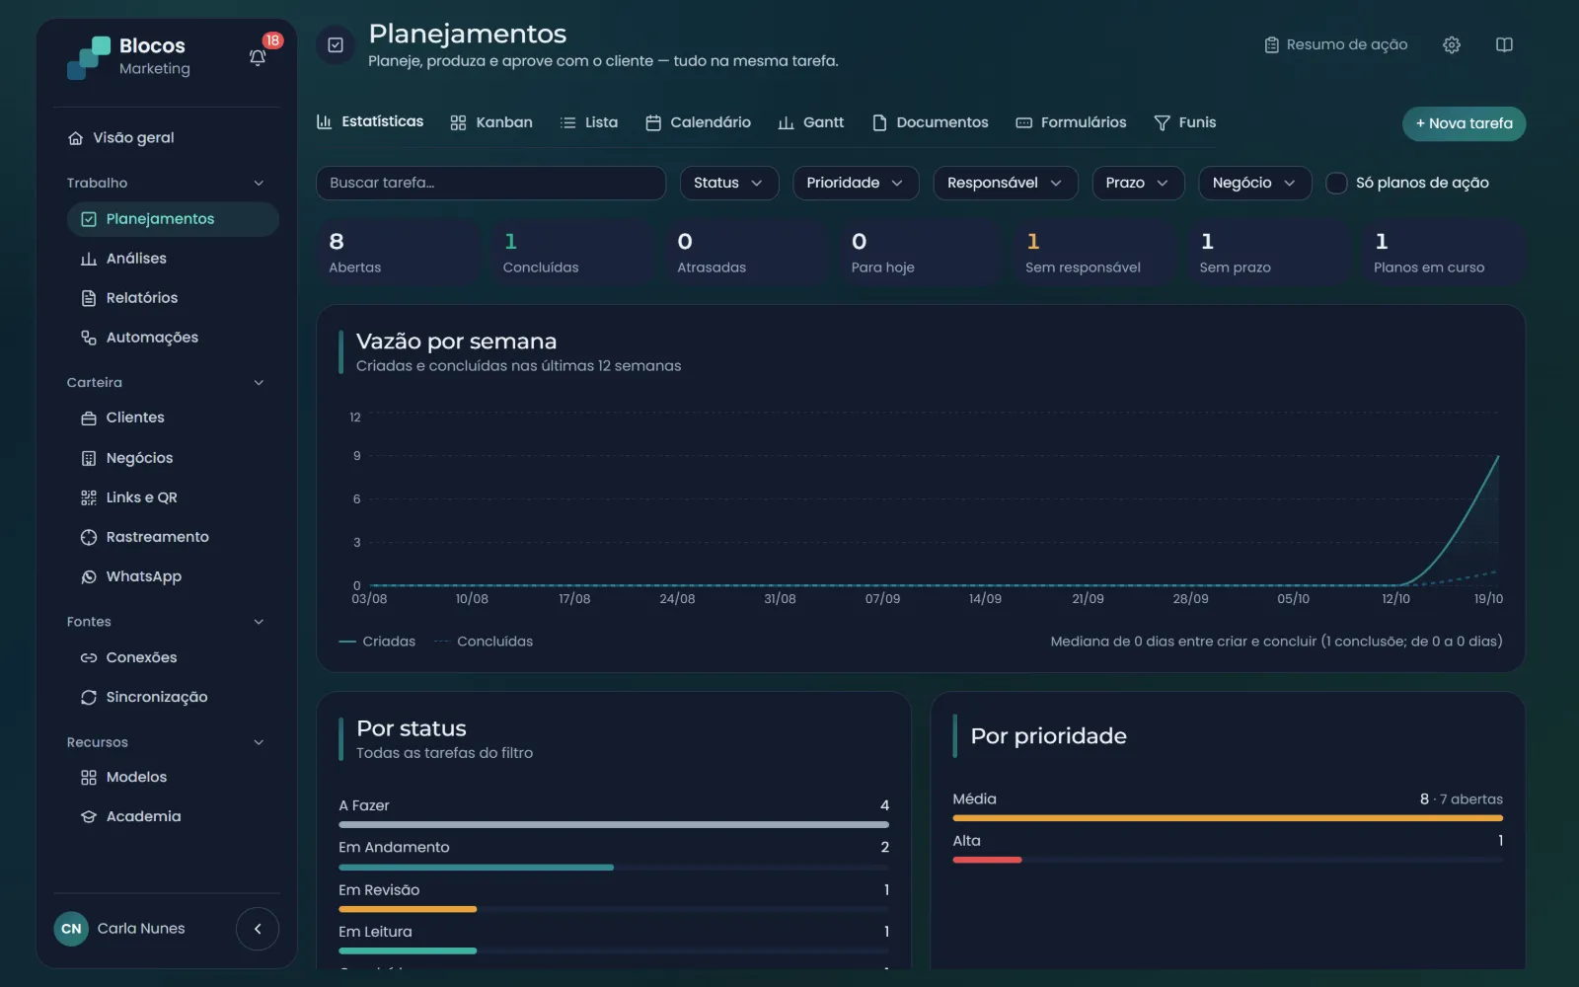This screenshot has height=987, width=1579.
Task: Open the Status filter dropdown
Action: coord(729,183)
